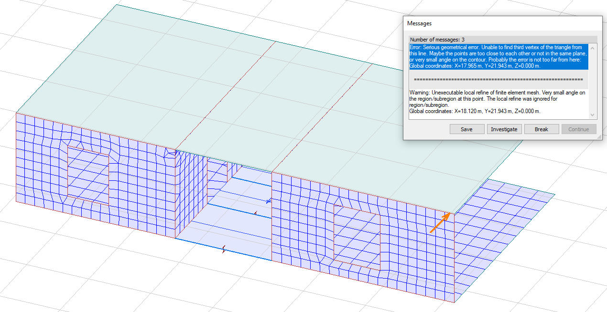Select the unexecutable local refine warning message
Image resolution: width=607 pixels, height=312 pixels.
[499, 102]
